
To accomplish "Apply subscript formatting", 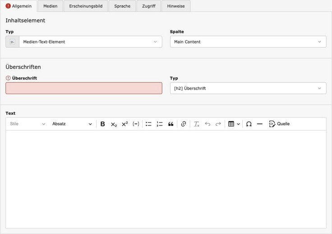I will pos(114,124).
